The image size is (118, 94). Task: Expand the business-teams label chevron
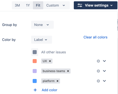coord(104,71)
